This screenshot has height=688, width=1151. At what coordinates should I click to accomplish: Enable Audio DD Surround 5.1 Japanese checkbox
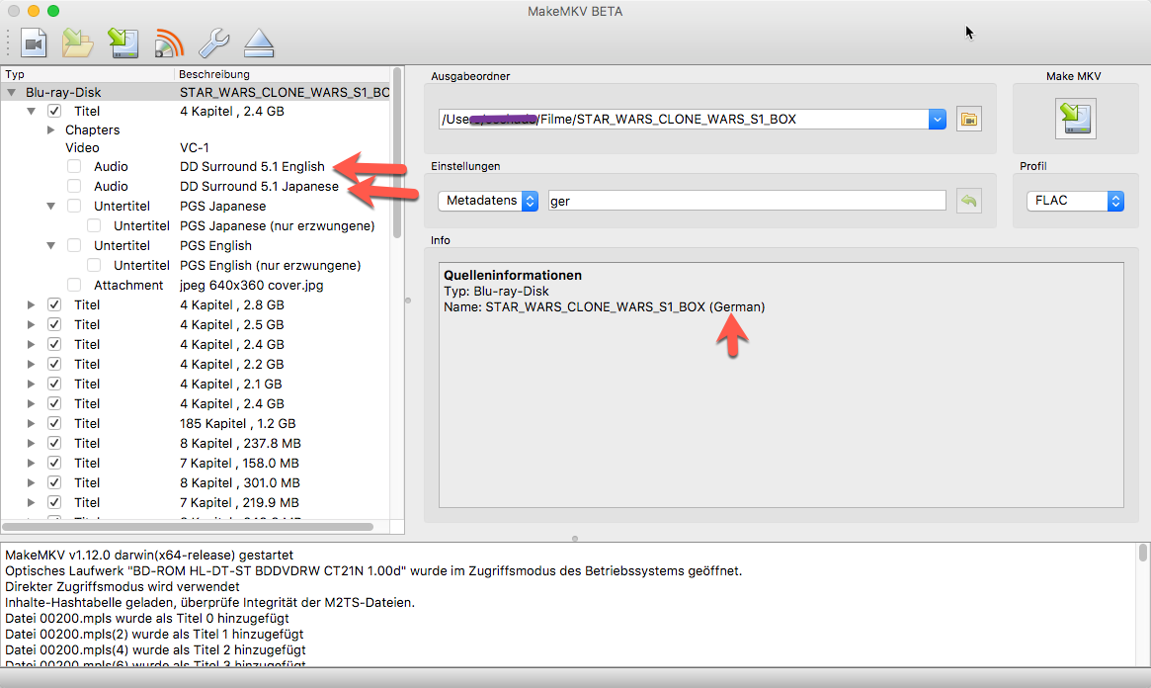pos(74,187)
